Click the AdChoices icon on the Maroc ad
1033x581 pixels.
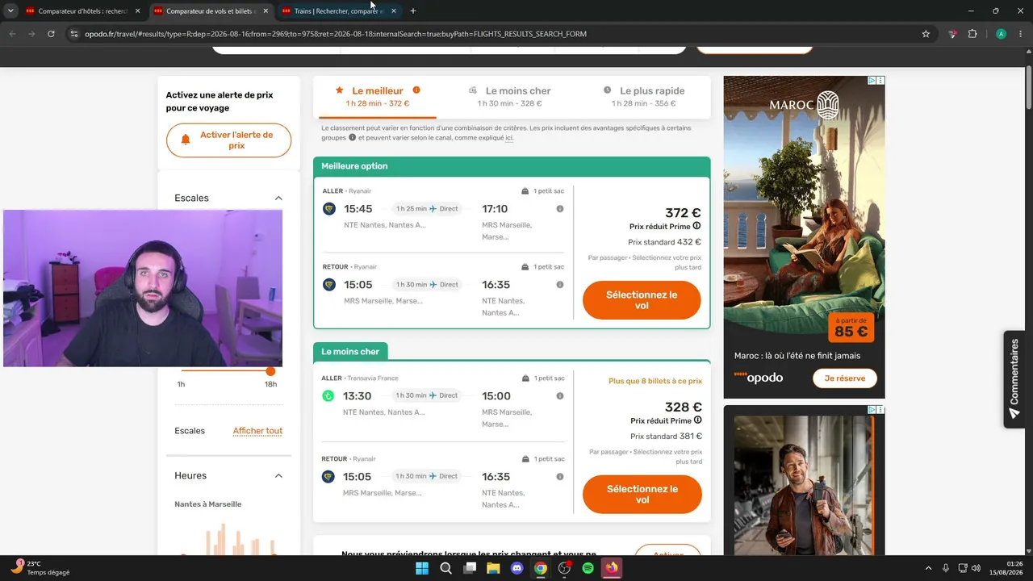(x=872, y=81)
